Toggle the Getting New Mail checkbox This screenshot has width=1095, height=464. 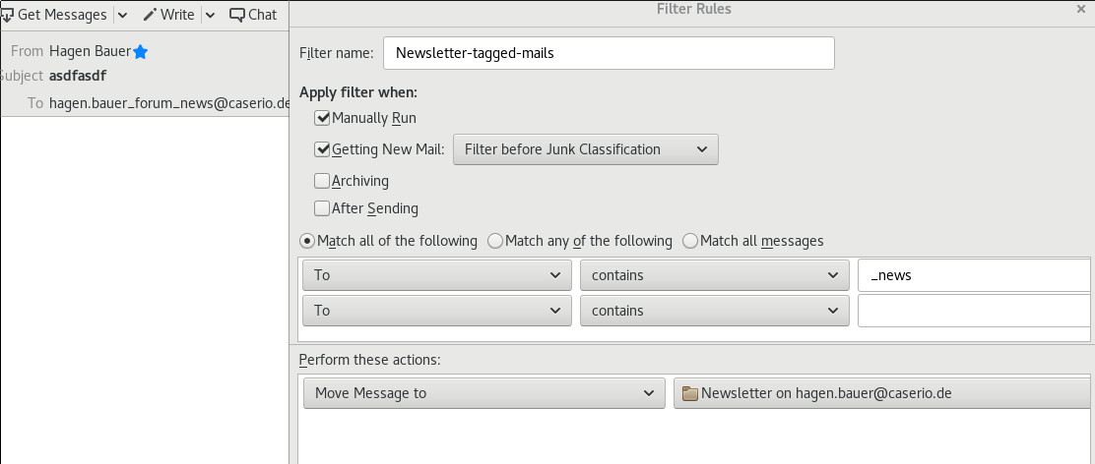(322, 150)
